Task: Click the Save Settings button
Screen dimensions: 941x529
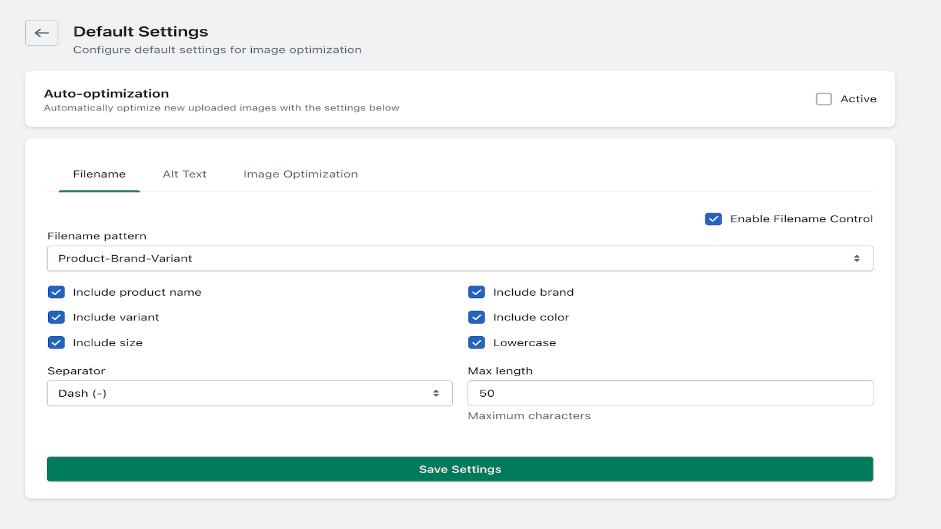Action: tap(460, 469)
